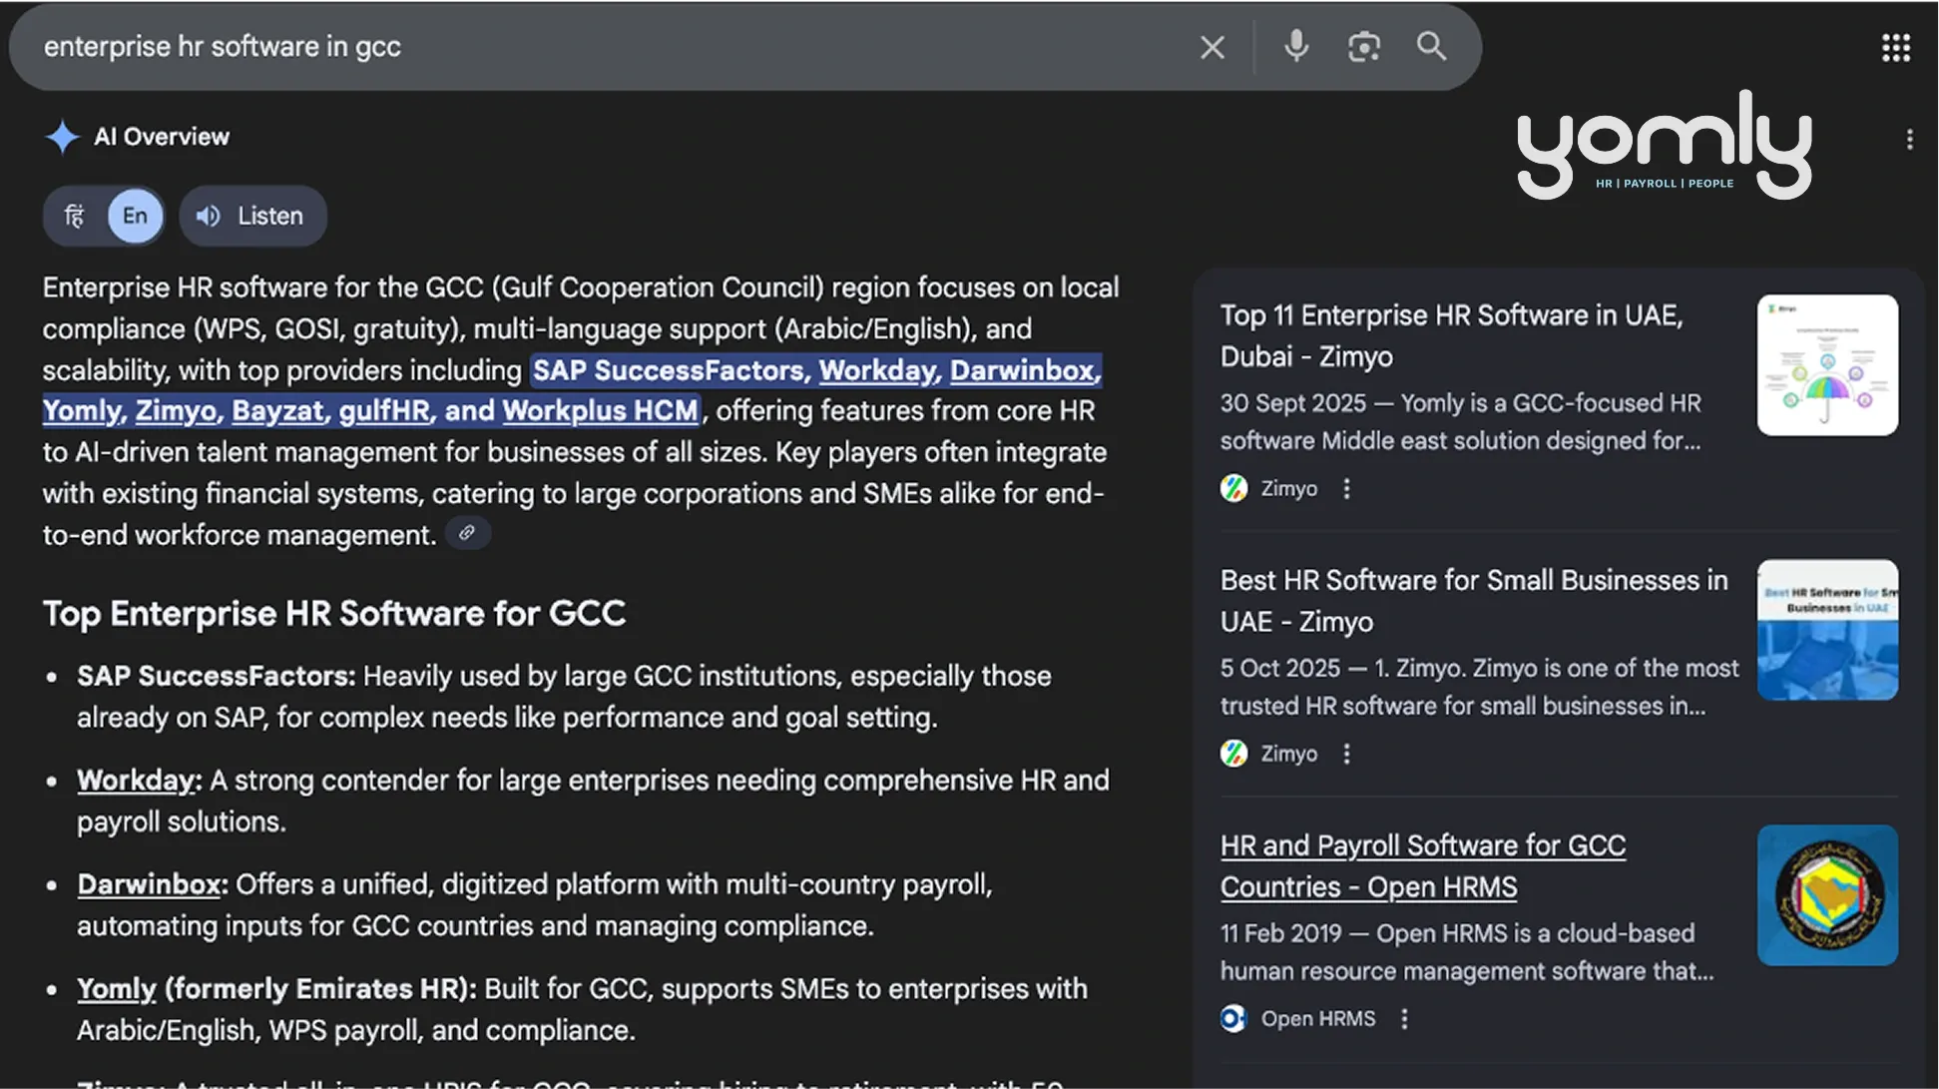This screenshot has width=1939, height=1089.
Task: Click Zimyo favicon under Top 11 Enterprise result
Action: (1234, 488)
